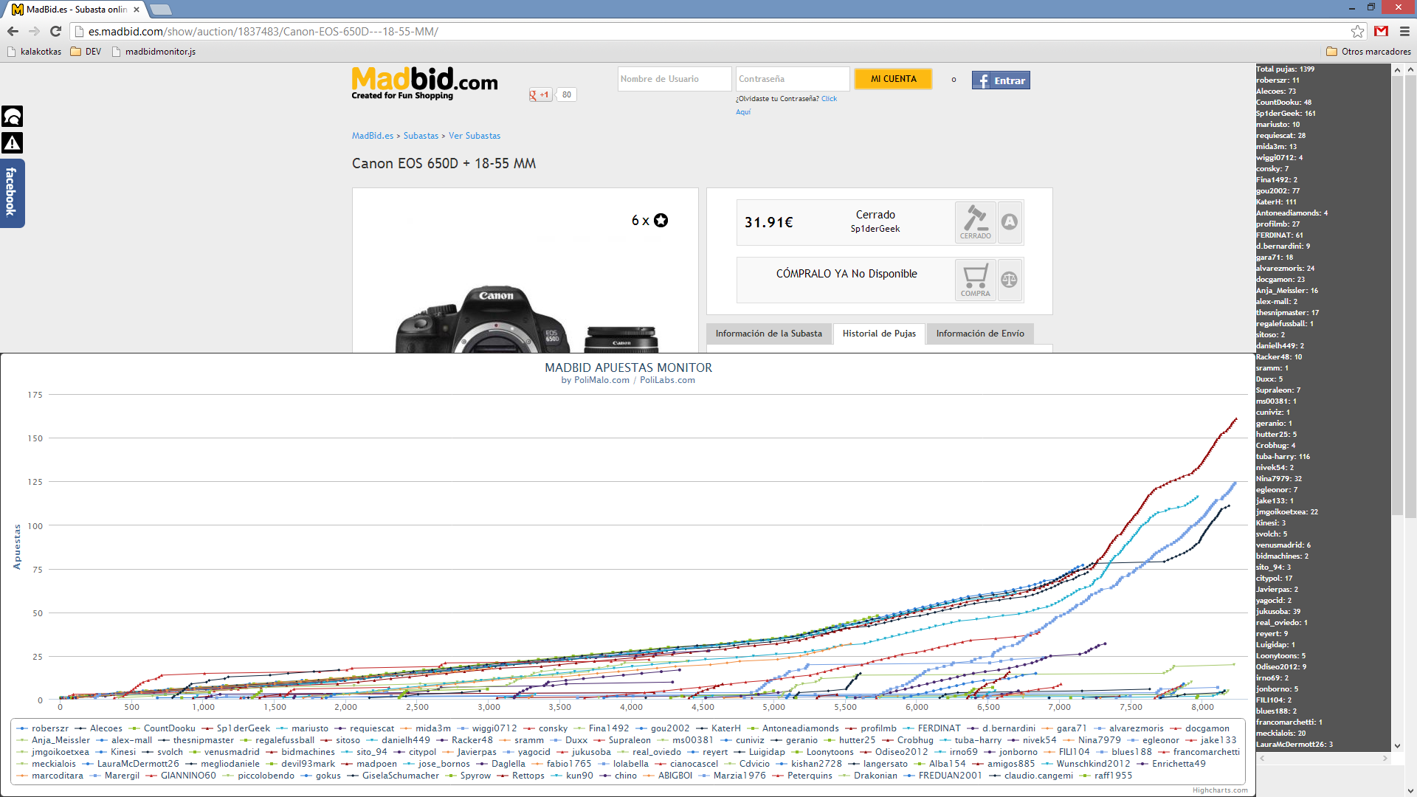Image resolution: width=1417 pixels, height=797 pixels.
Task: Toggle FERDINAT series in legend
Action: 931,728
